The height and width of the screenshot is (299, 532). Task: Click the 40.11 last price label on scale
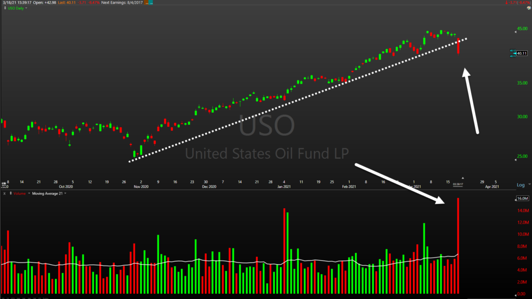[522, 53]
